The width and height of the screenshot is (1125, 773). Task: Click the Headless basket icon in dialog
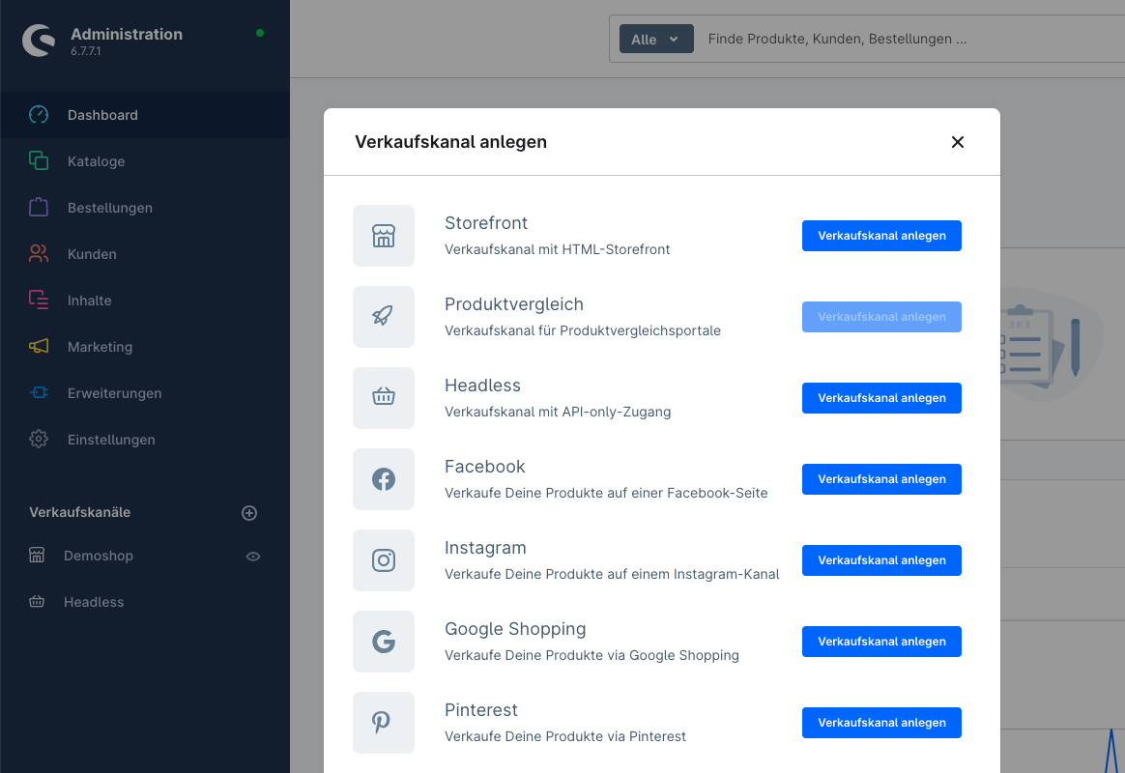click(384, 398)
